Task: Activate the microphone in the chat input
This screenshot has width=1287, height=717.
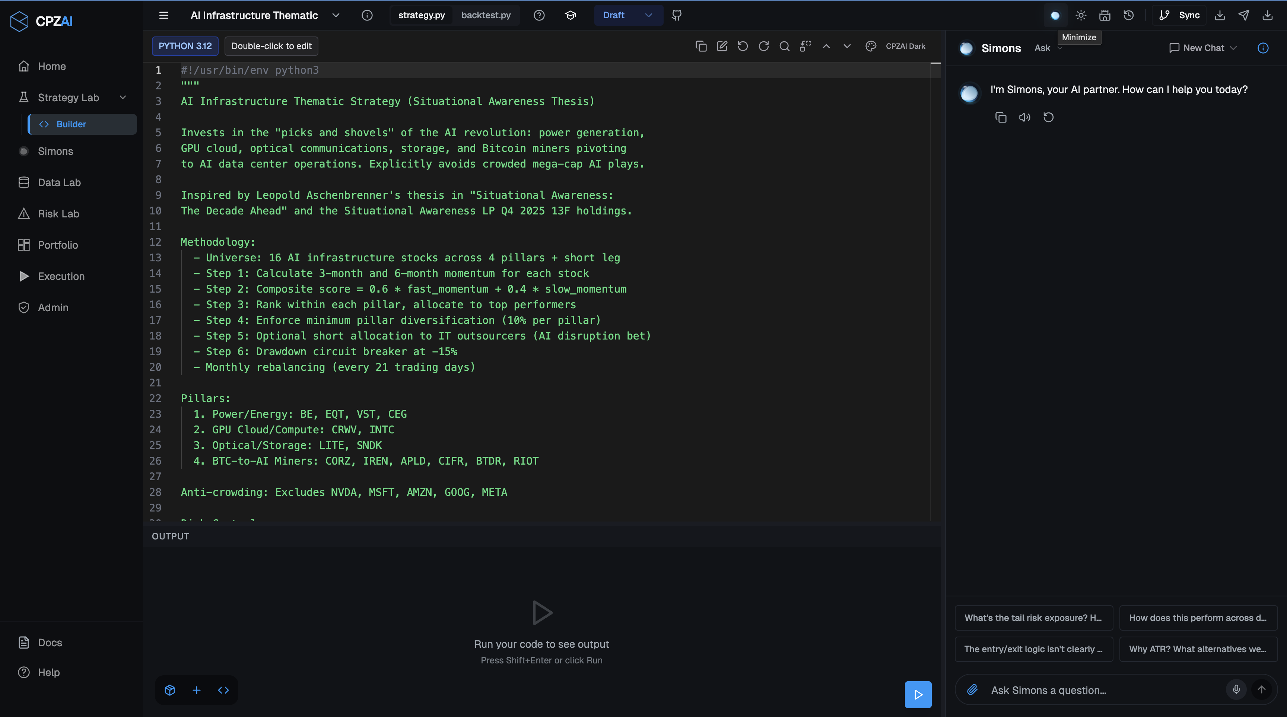Action: (1236, 689)
